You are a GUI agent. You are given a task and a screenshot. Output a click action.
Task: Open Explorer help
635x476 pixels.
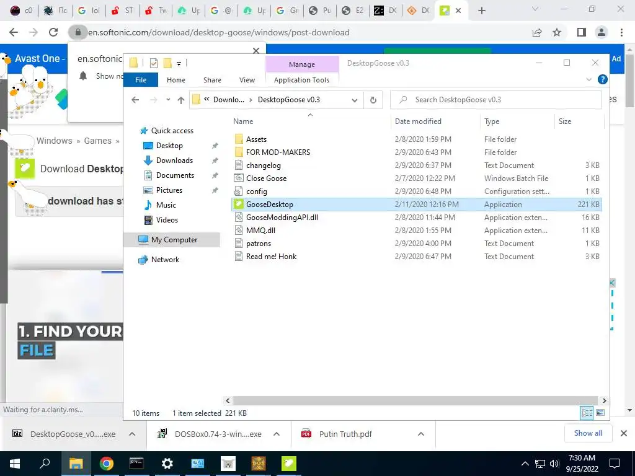tap(602, 79)
